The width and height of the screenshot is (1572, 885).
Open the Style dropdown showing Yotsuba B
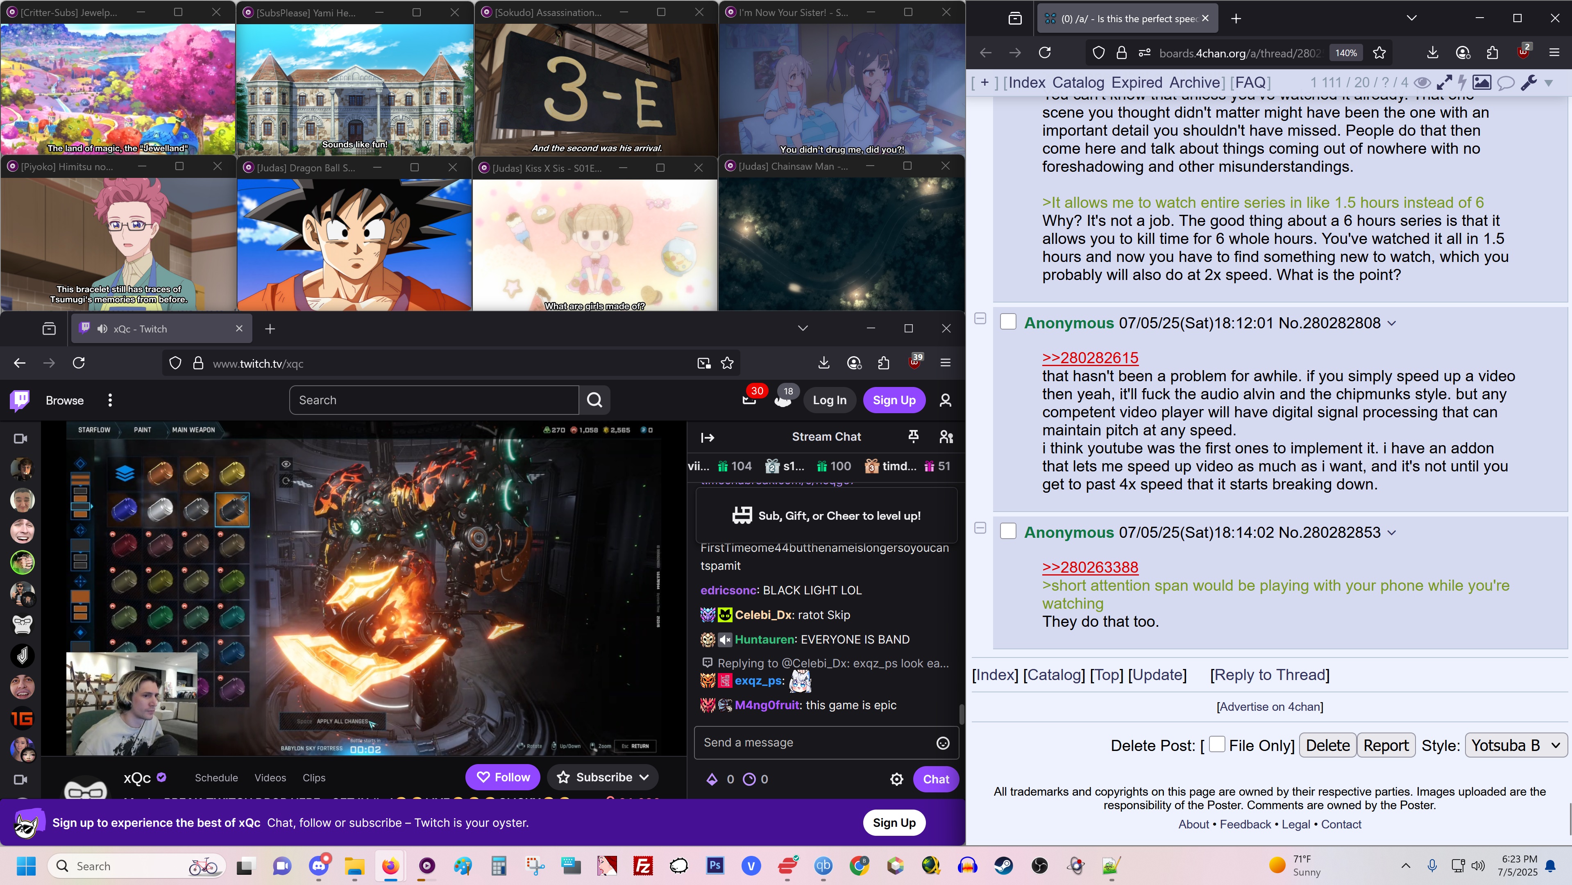point(1516,746)
